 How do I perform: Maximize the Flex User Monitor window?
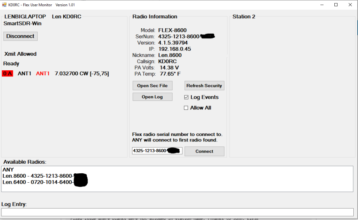point(336,5)
